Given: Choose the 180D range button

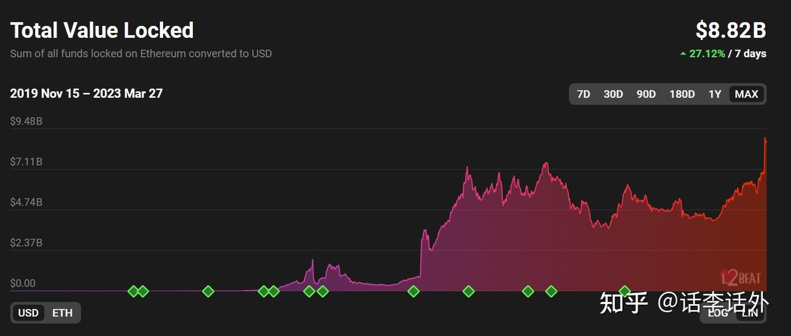Looking at the screenshot, I should 682,94.
